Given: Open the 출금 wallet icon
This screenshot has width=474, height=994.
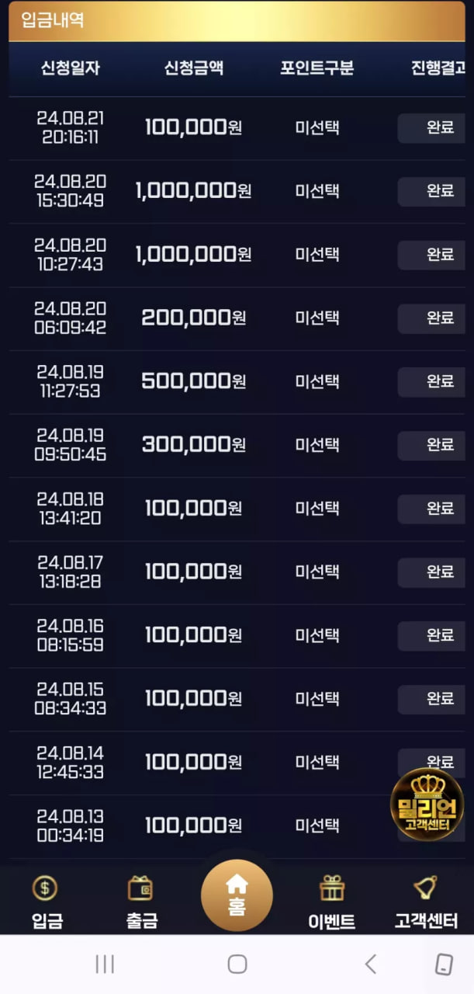Looking at the screenshot, I should pos(140,888).
